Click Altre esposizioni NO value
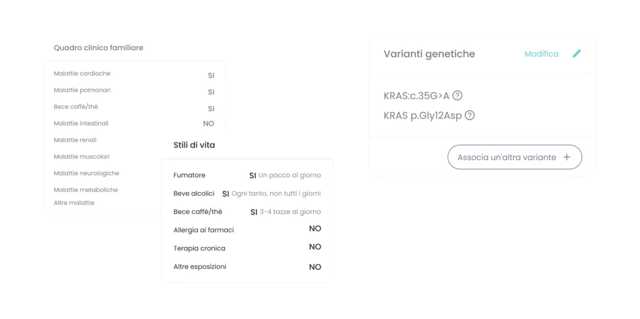The width and height of the screenshot is (640, 319). pyautogui.click(x=315, y=267)
